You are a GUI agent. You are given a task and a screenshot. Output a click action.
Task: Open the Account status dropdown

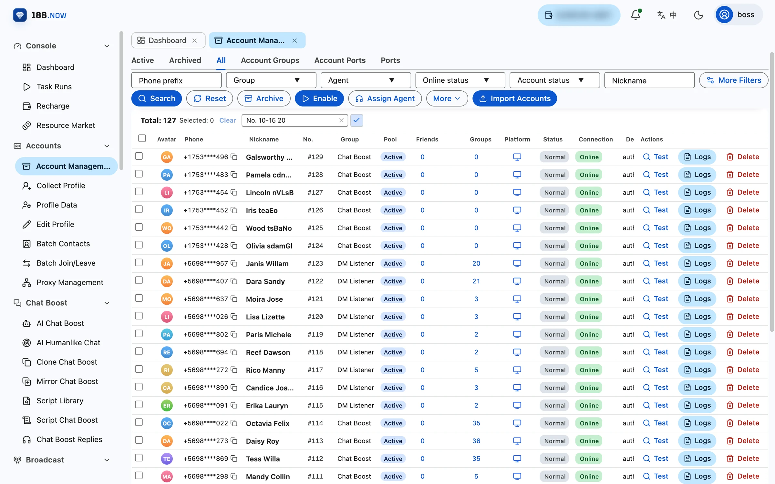coord(554,80)
